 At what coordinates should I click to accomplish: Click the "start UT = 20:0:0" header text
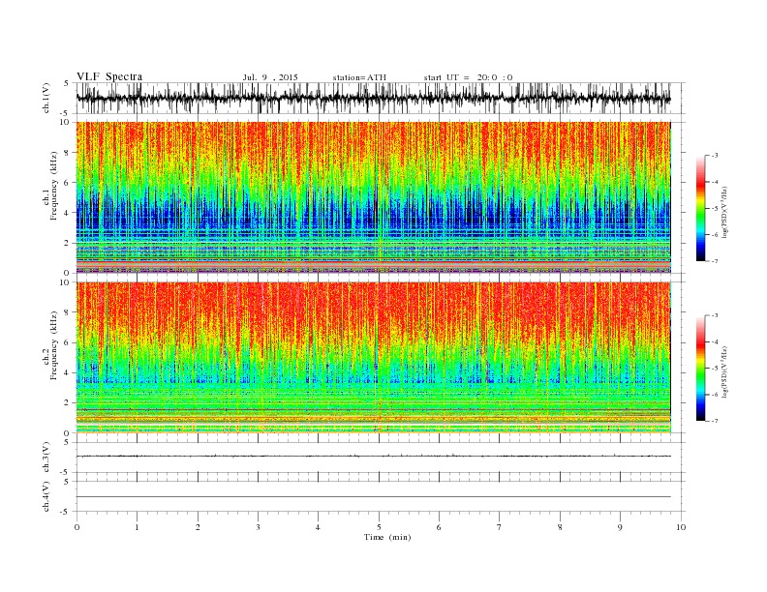tap(468, 77)
